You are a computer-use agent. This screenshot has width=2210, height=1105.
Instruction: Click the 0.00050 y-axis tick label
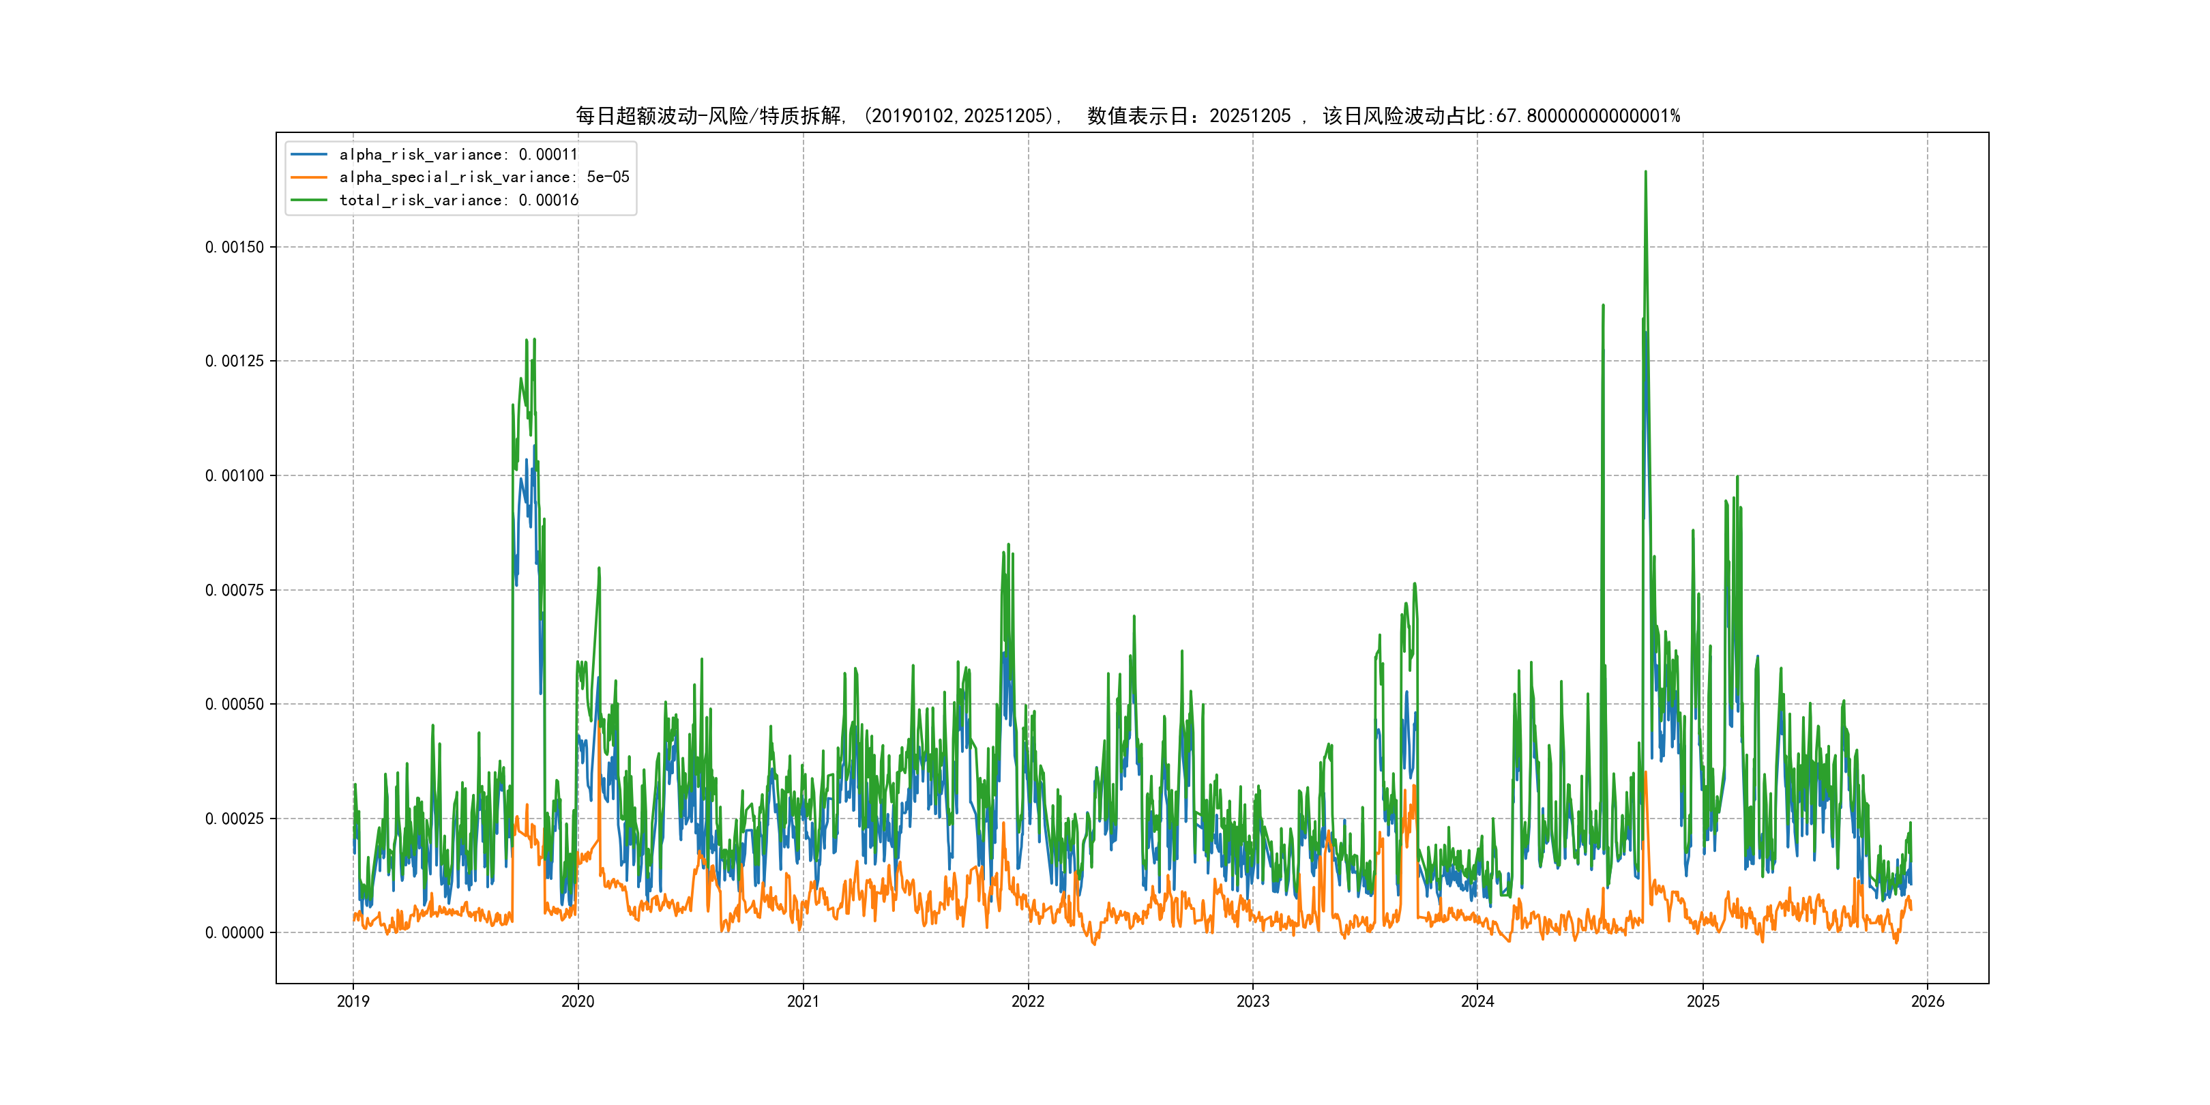click(x=234, y=705)
